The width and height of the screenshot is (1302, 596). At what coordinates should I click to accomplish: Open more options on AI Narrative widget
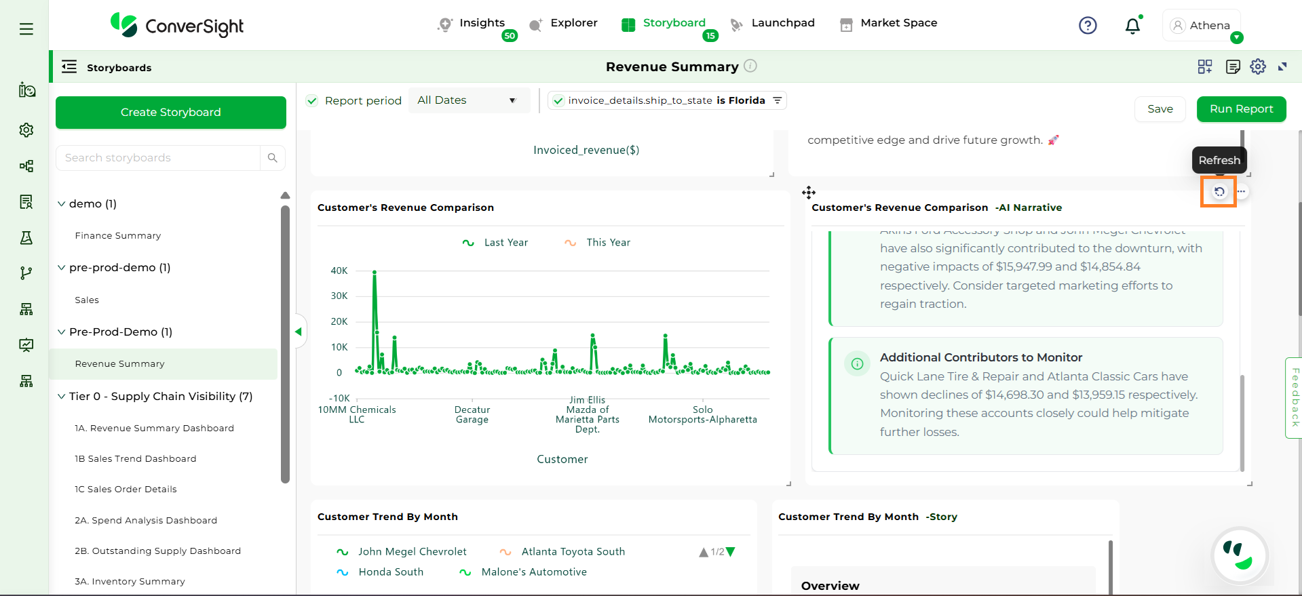[x=1241, y=192]
